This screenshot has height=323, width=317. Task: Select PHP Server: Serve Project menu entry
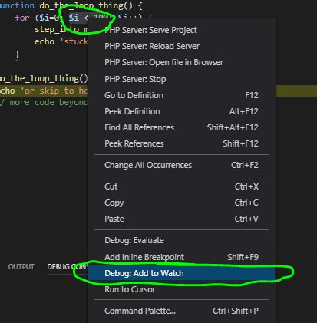pyautogui.click(x=181, y=30)
